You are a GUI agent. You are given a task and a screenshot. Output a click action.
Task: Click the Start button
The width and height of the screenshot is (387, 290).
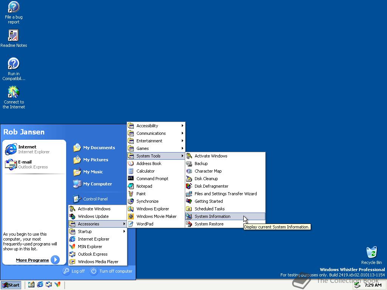pyautogui.click(x=11, y=285)
